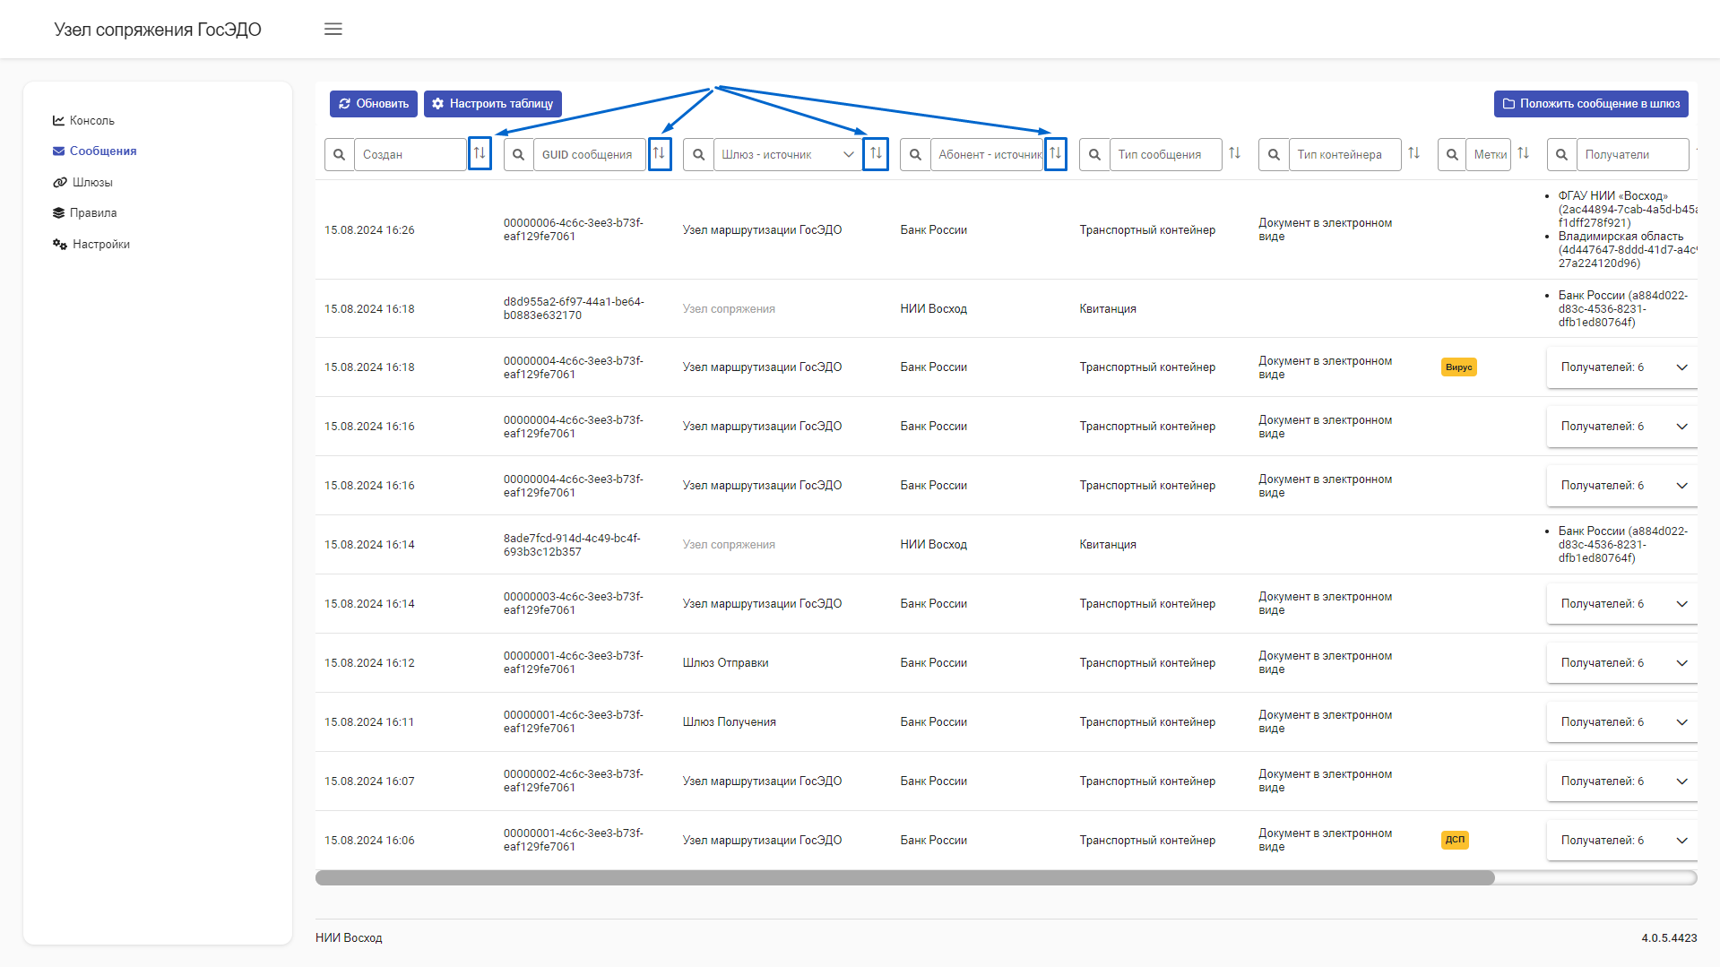Image resolution: width=1720 pixels, height=967 pixels.
Task: Click GUID 00000002-4c6c-3ee3-b73f-eaf129fe7061
Action: (x=574, y=781)
